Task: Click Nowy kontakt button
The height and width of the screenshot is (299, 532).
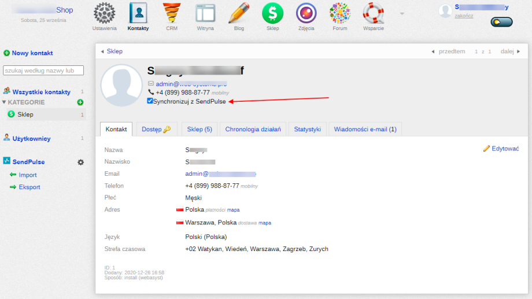Action: [x=28, y=53]
